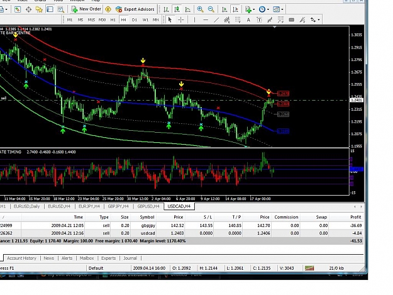Viewport: 393px width, 295px height.
Task: Switch to the EURUSD,H4 chart tab
Action: coord(59,206)
